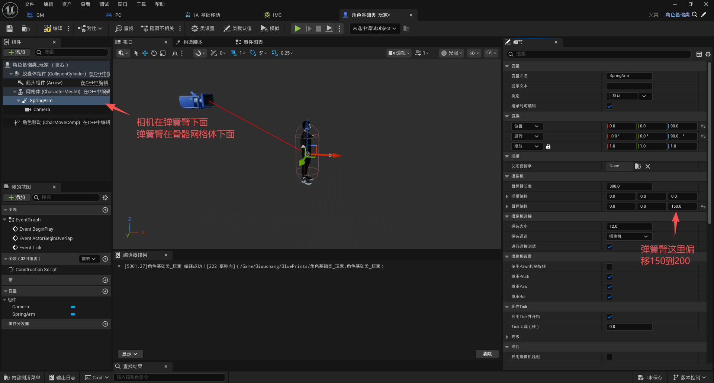Click 添加 button in 我的蓝图 panel

17,198
